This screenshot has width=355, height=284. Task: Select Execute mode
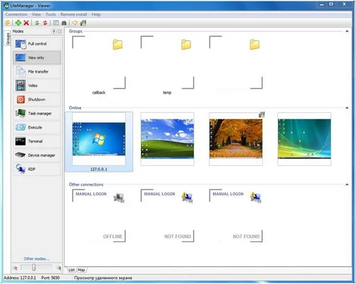37,127
